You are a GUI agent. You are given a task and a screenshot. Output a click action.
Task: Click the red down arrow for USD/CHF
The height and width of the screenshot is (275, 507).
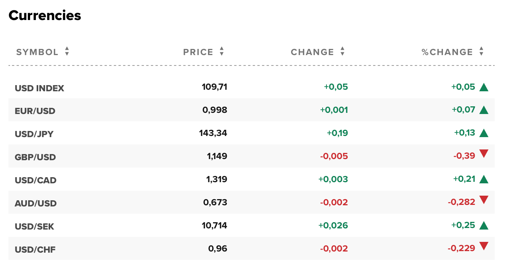484,246
